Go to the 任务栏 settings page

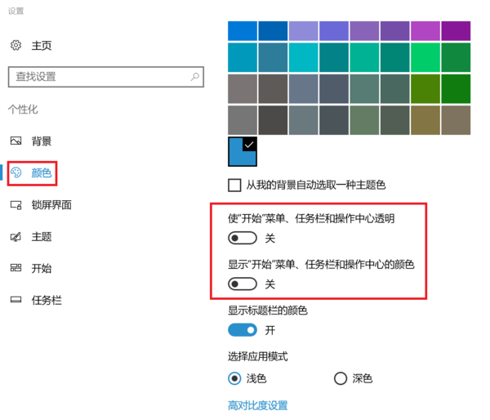pyautogui.click(x=47, y=300)
